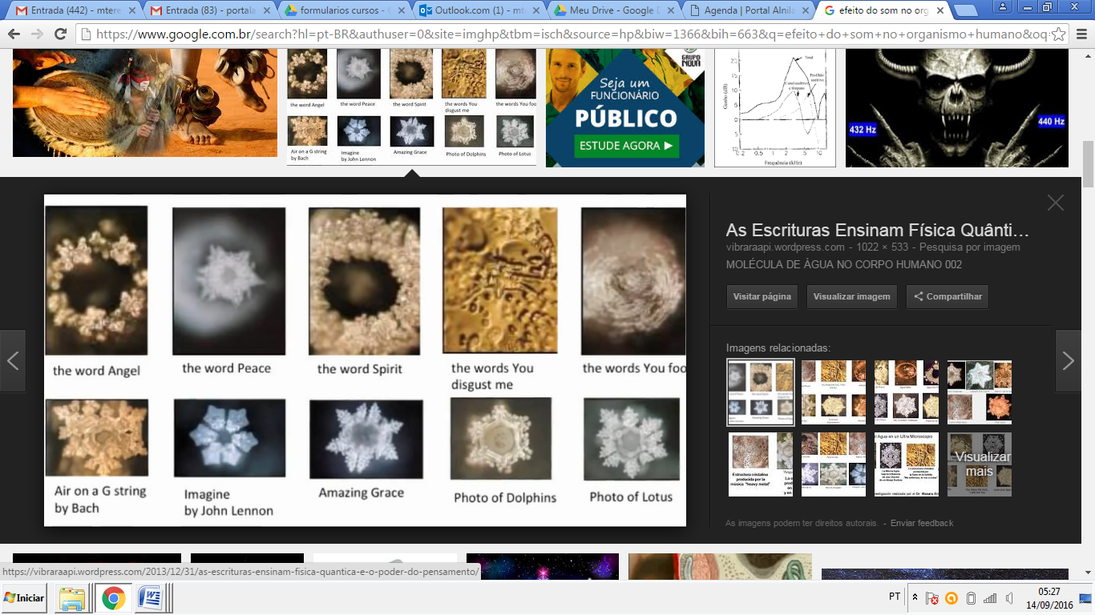Open Windows Explorer from the taskbar

pos(71,598)
